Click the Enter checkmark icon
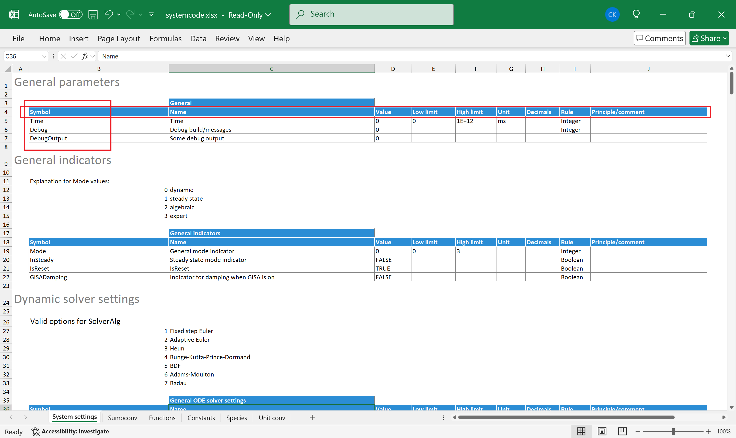This screenshot has height=438, width=736. (x=74, y=56)
